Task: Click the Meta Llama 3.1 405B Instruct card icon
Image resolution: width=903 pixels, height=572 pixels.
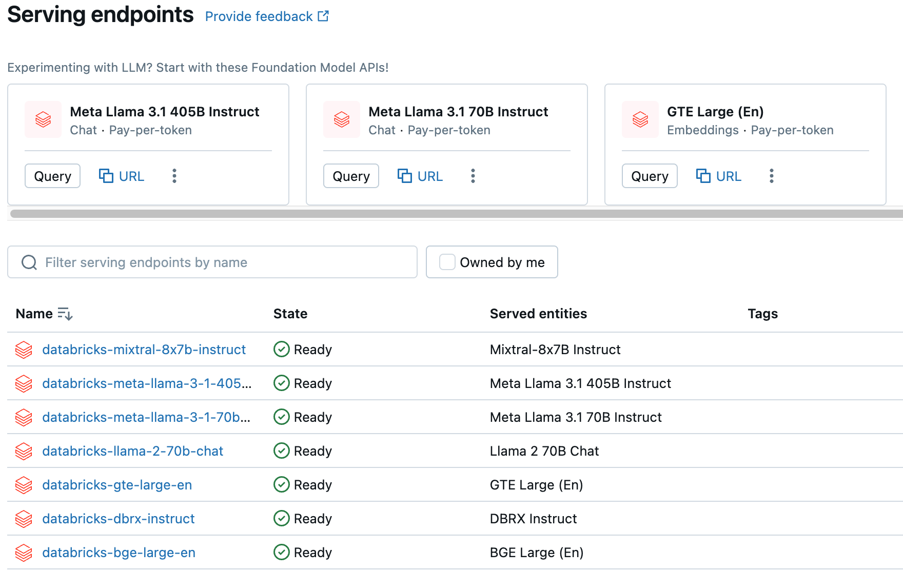Action: tap(43, 119)
